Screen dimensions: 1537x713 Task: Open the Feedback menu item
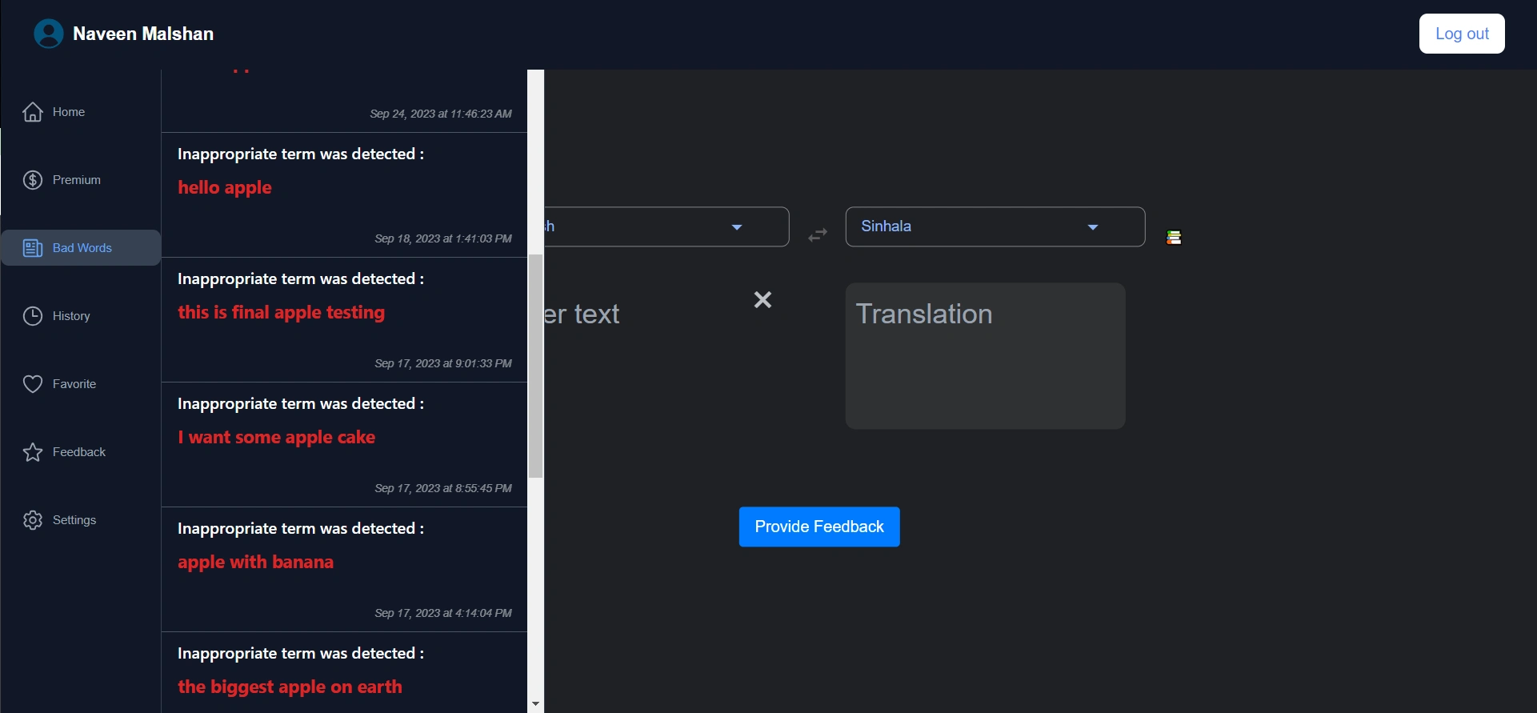[81, 452]
